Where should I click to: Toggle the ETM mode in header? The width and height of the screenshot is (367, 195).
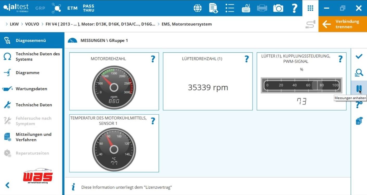[72, 8]
